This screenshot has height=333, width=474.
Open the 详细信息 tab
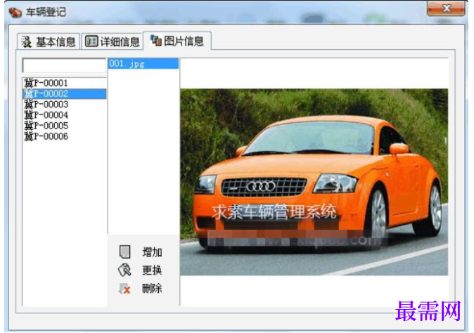click(x=112, y=41)
